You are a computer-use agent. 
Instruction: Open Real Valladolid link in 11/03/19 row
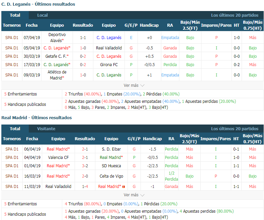coord(58,187)
